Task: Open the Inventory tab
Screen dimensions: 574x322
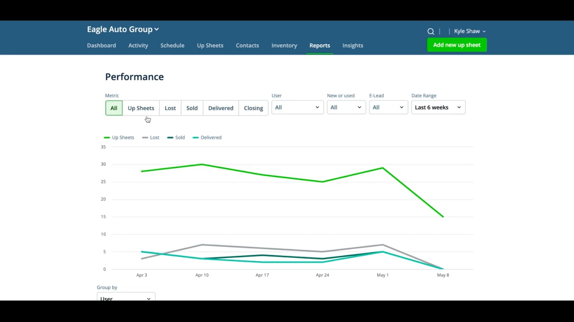Action: [284, 46]
